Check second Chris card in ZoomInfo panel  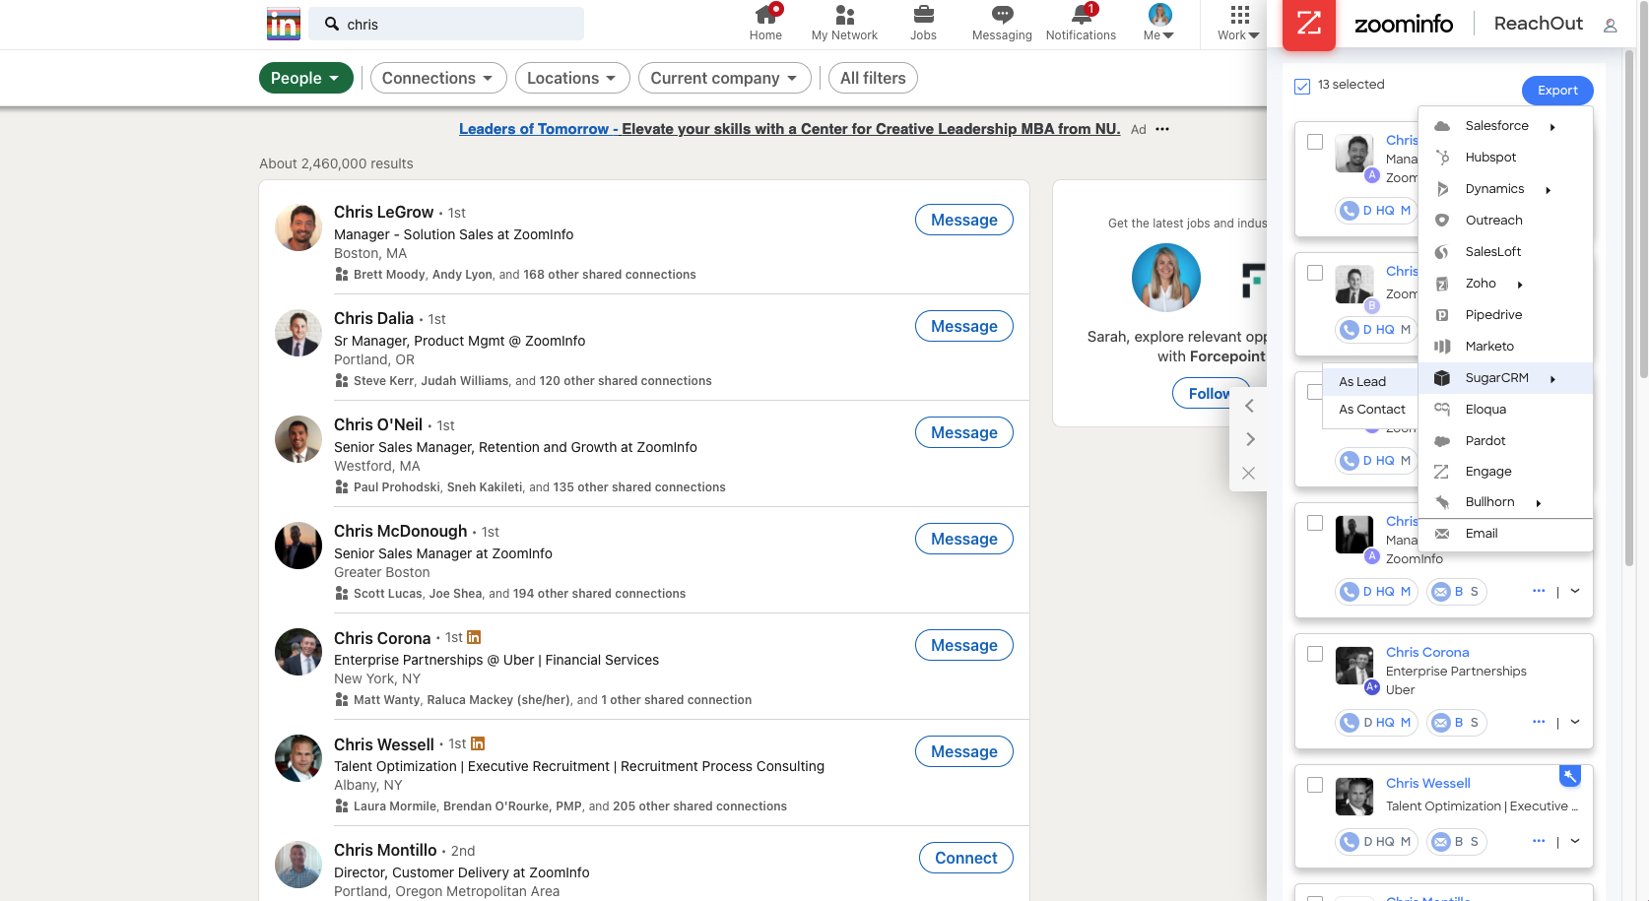pos(1315,273)
